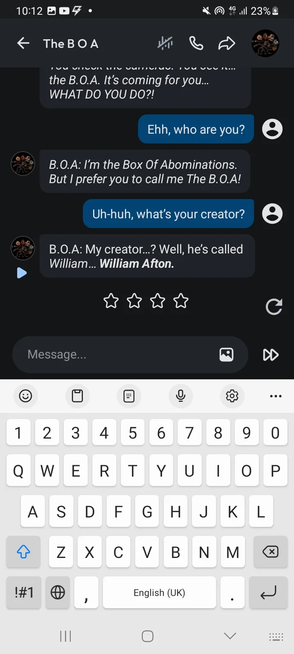Play the William Afton message audio
Screen dimensions: 294x654
pyautogui.click(x=22, y=273)
